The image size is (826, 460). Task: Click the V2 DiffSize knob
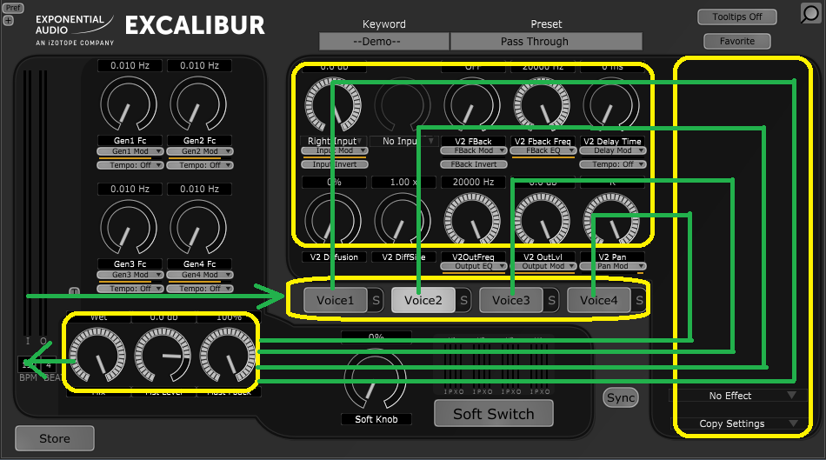pos(403,220)
